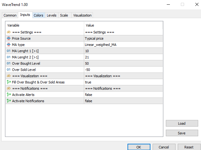Click the === Notifications === value cell
This screenshot has height=150, width=201.
point(123,88)
